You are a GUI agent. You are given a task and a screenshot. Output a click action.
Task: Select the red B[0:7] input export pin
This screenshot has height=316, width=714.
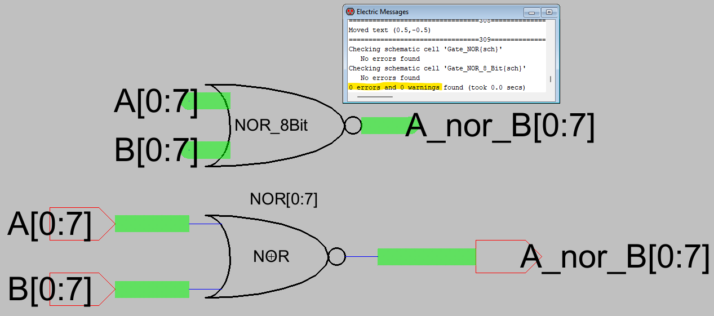pyautogui.click(x=75, y=290)
